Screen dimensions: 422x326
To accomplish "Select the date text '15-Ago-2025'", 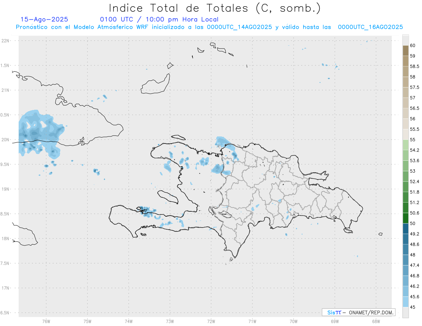I will (44, 20).
